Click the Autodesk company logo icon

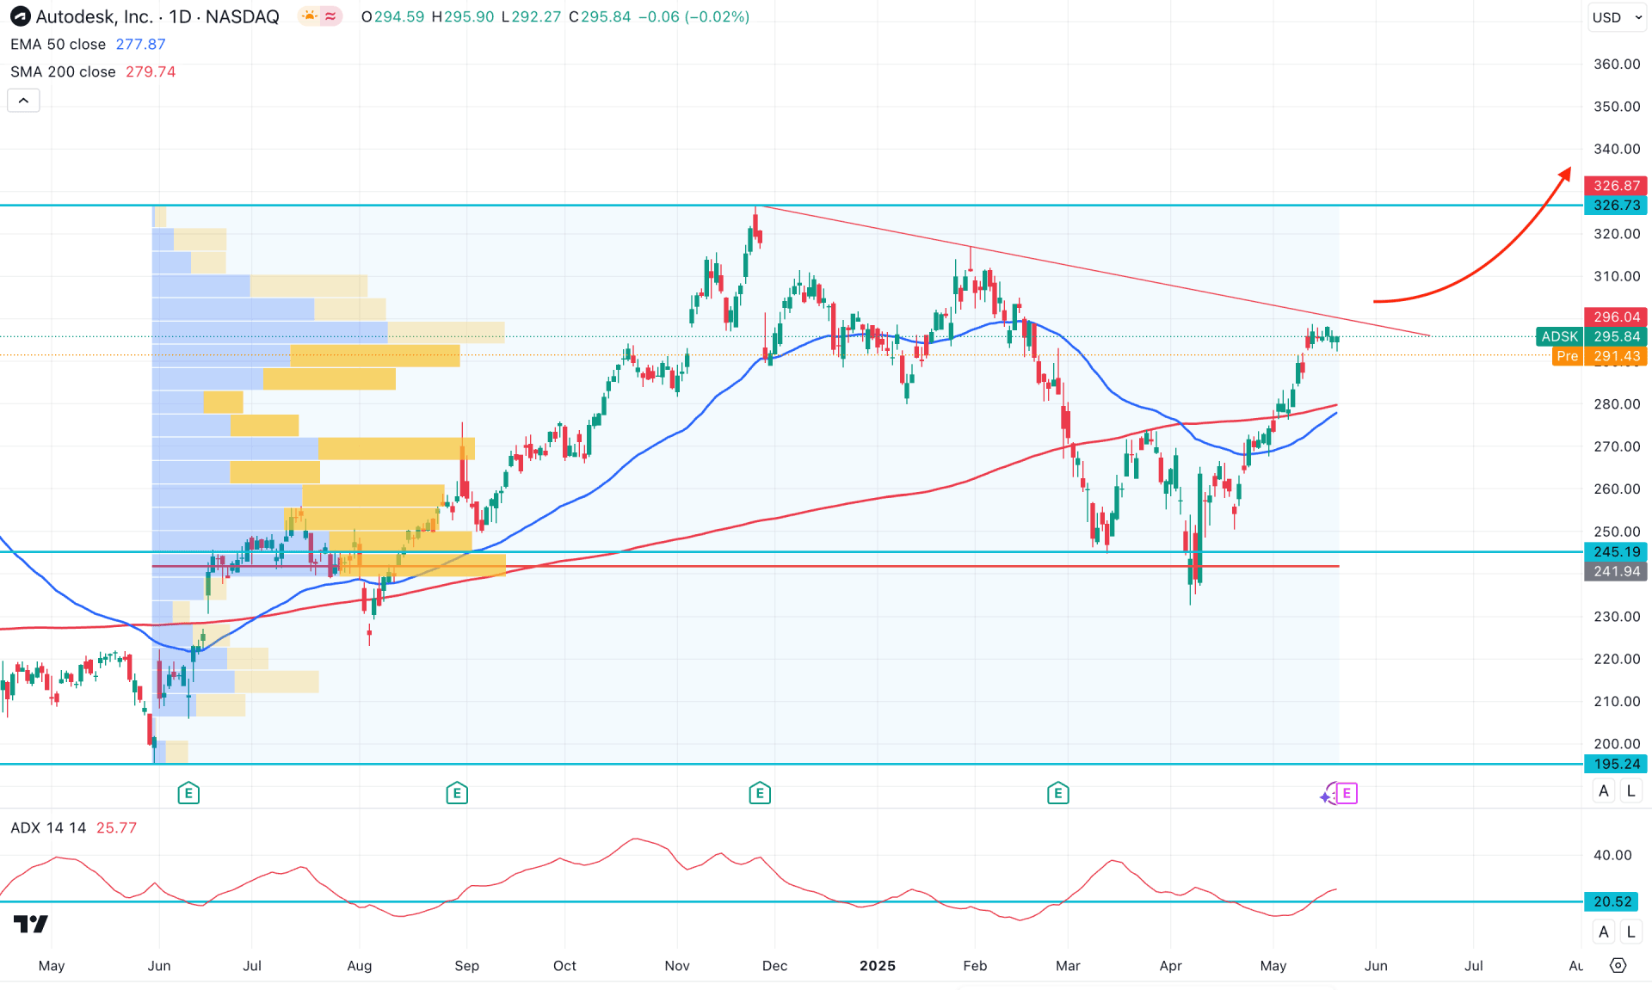point(20,16)
